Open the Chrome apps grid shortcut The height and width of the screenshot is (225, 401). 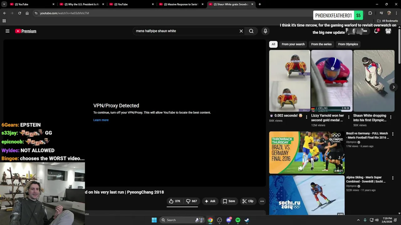click(4, 21)
